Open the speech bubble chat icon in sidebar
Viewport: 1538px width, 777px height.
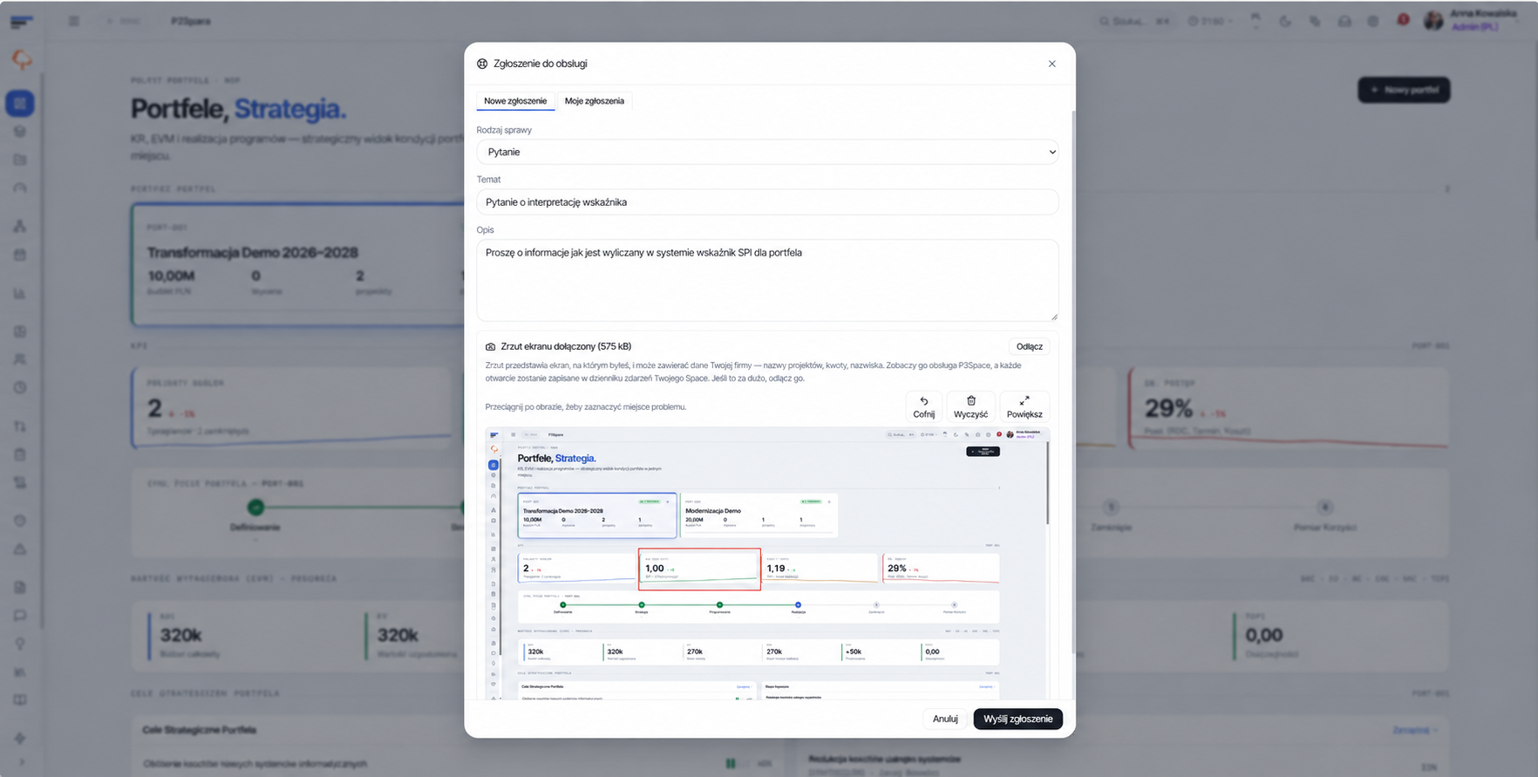point(20,616)
